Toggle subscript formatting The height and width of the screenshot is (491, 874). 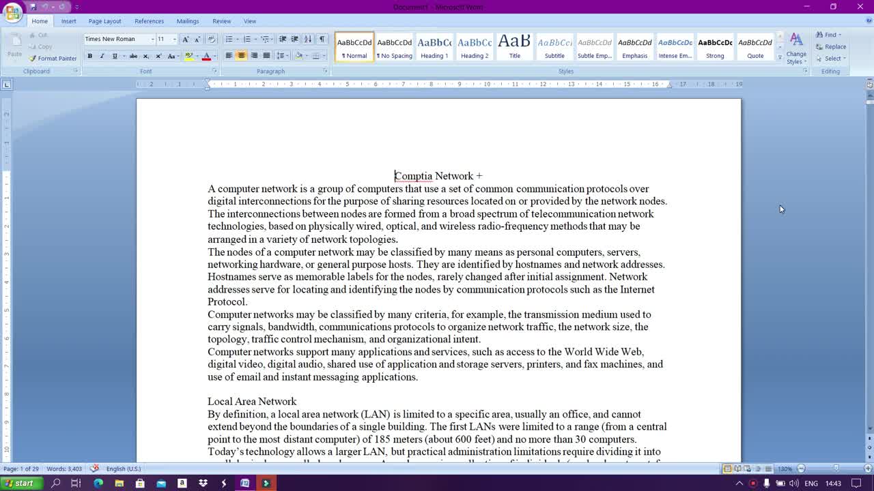point(146,56)
